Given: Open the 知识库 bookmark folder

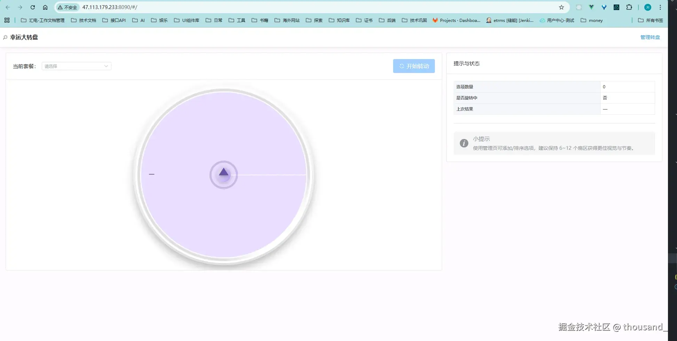Looking at the screenshot, I should click(x=339, y=21).
